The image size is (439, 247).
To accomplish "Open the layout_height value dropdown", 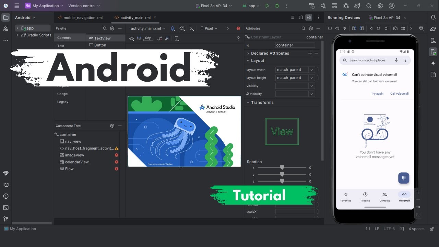I will 311,78.
